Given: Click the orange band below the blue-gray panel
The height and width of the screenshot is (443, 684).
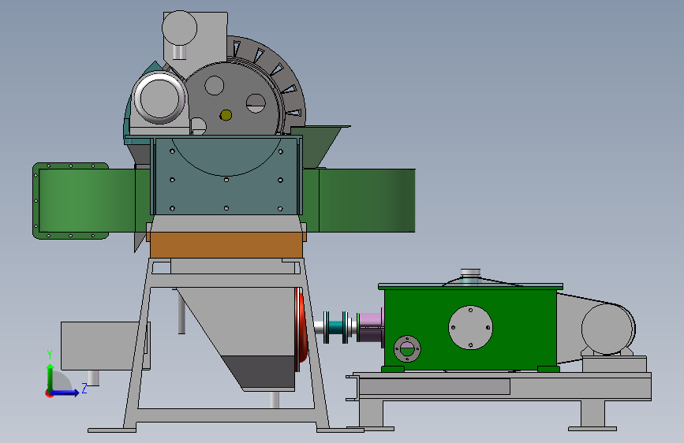Looking at the screenshot, I should (226, 245).
